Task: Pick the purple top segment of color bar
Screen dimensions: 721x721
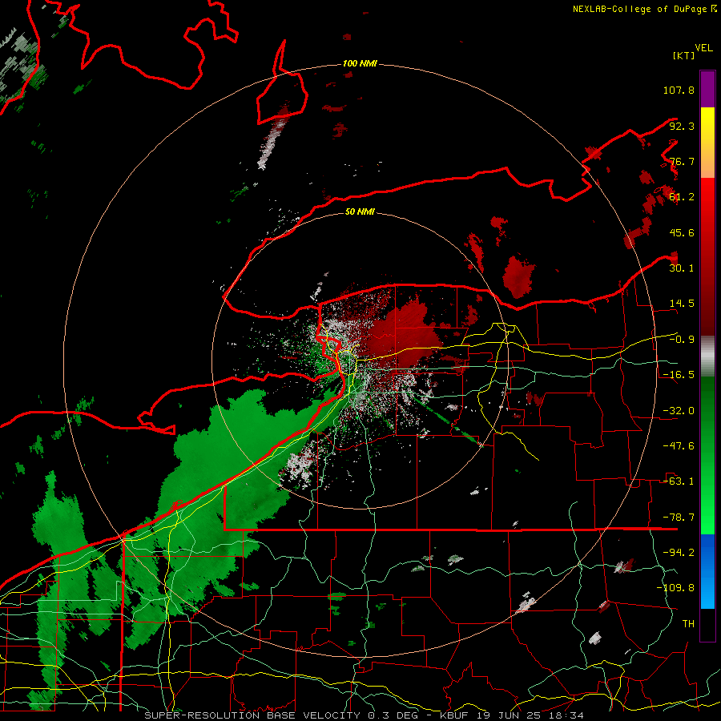Action: click(x=707, y=89)
